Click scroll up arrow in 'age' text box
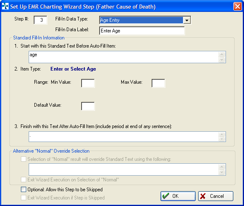Screen dimensions: 244x206 222,54
